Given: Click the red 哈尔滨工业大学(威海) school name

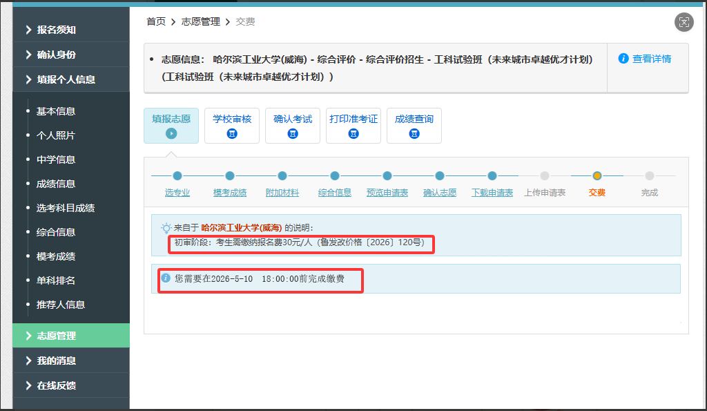Looking at the screenshot, I should [241, 228].
